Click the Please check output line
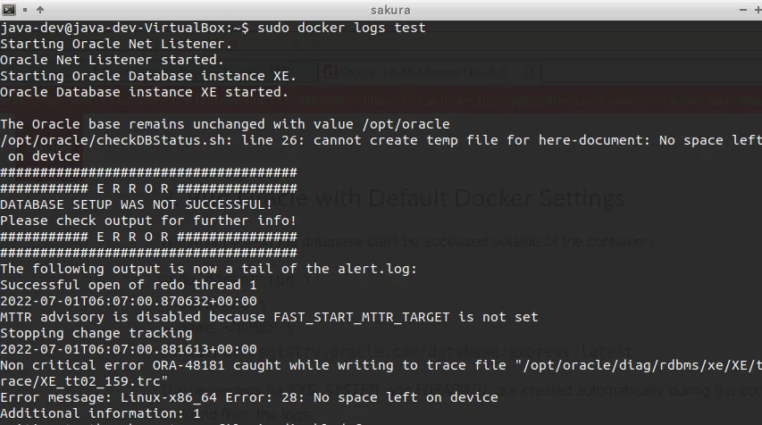Screen dimensions: 762x425 tap(148, 221)
